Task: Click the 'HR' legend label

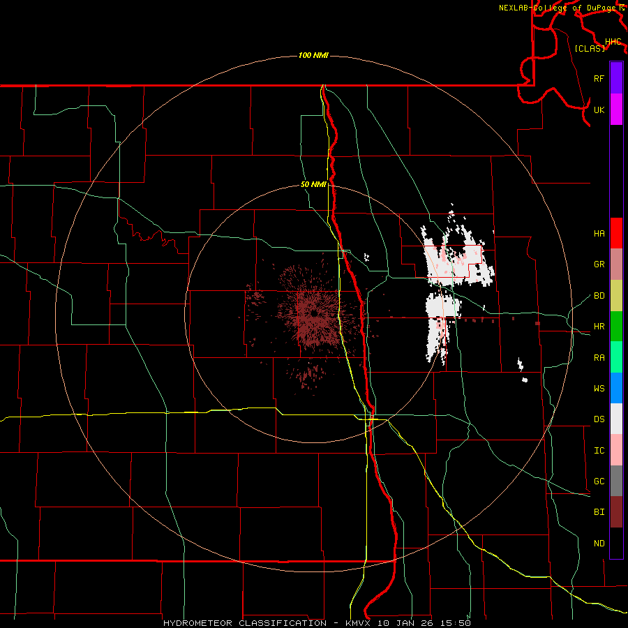Action: pos(599,327)
